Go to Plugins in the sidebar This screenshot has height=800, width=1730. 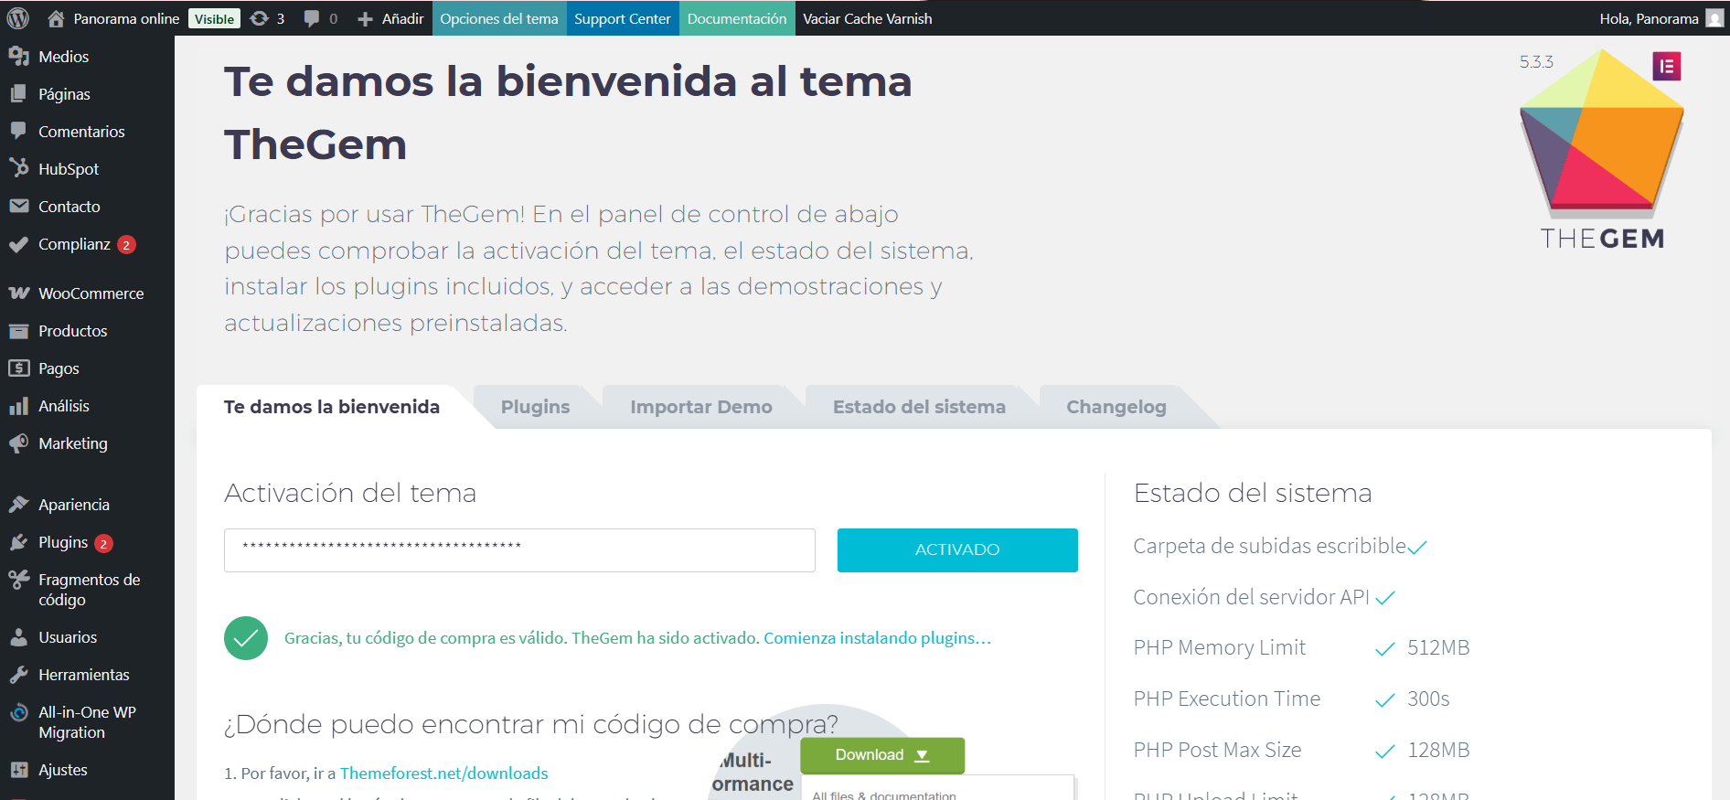tap(63, 542)
